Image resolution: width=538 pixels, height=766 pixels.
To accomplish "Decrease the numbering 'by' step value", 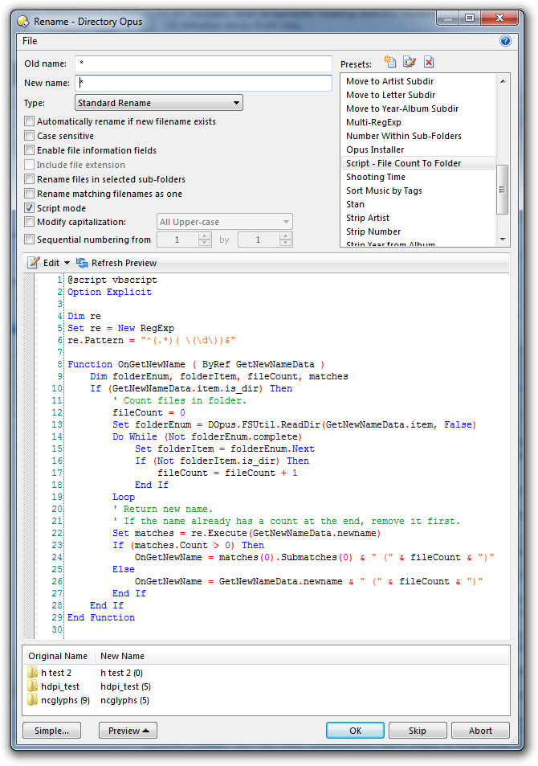I will point(286,243).
